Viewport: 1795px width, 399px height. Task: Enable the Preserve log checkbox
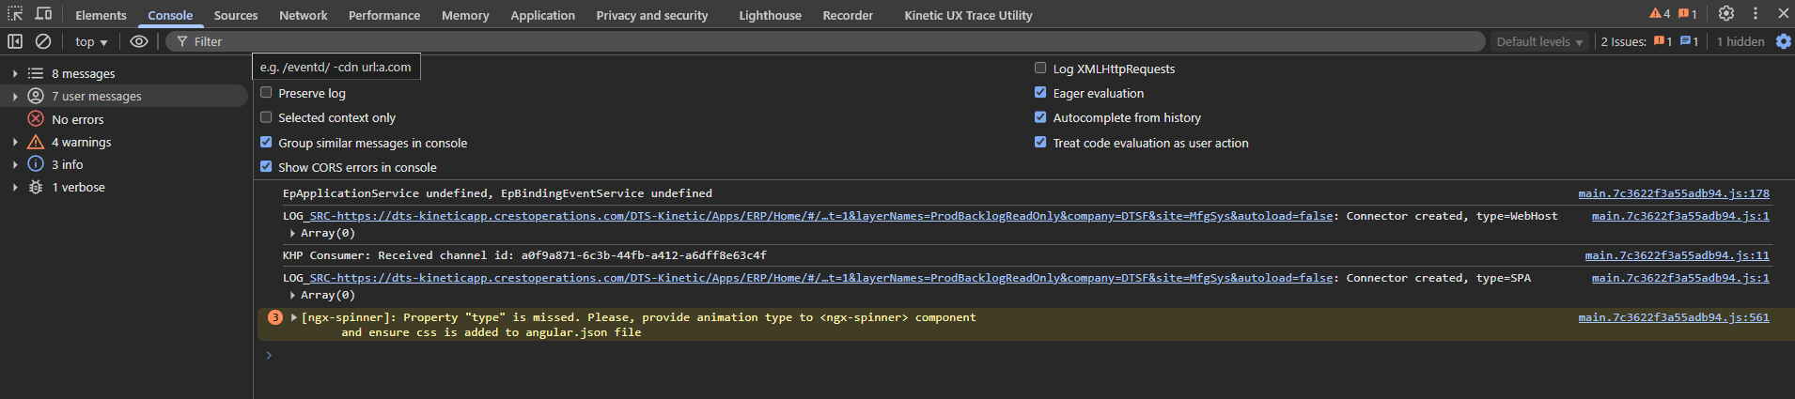click(x=266, y=93)
